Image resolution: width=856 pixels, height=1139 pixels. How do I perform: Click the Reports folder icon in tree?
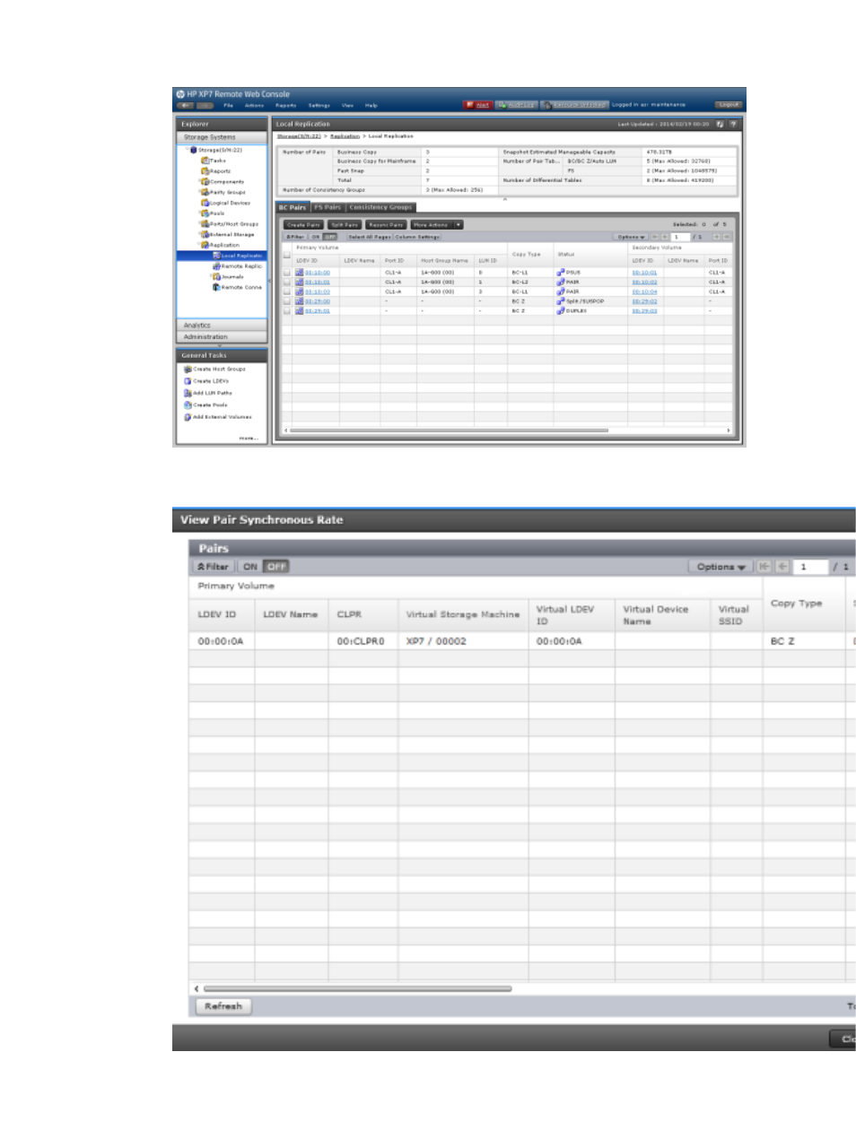(205, 170)
